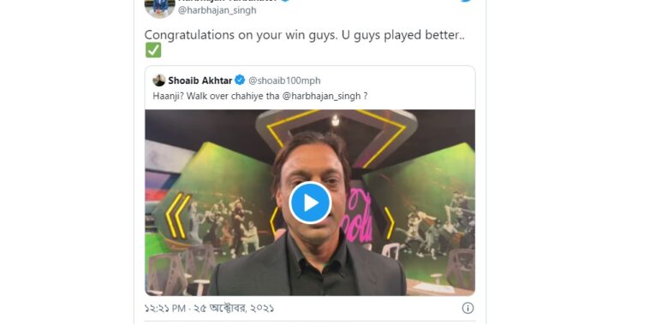Screen dimensions: 649x324
Task: Click Harbhajan's profile avatar
Action: 159,9
